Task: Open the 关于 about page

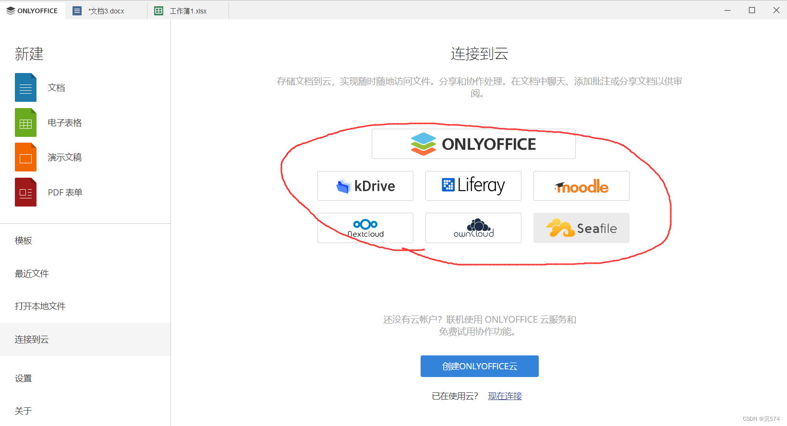Action: click(85, 411)
